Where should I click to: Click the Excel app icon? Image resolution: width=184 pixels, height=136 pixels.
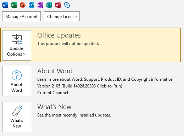coord(14,5)
